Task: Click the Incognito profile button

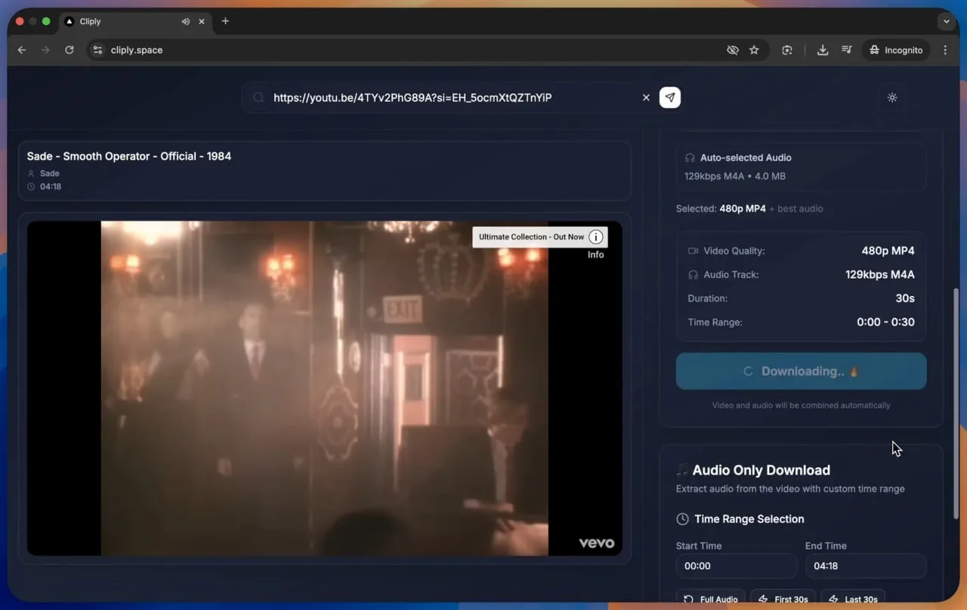Action: point(896,50)
